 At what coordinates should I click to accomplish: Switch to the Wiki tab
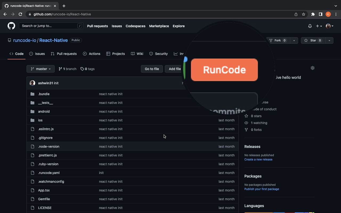click(137, 54)
